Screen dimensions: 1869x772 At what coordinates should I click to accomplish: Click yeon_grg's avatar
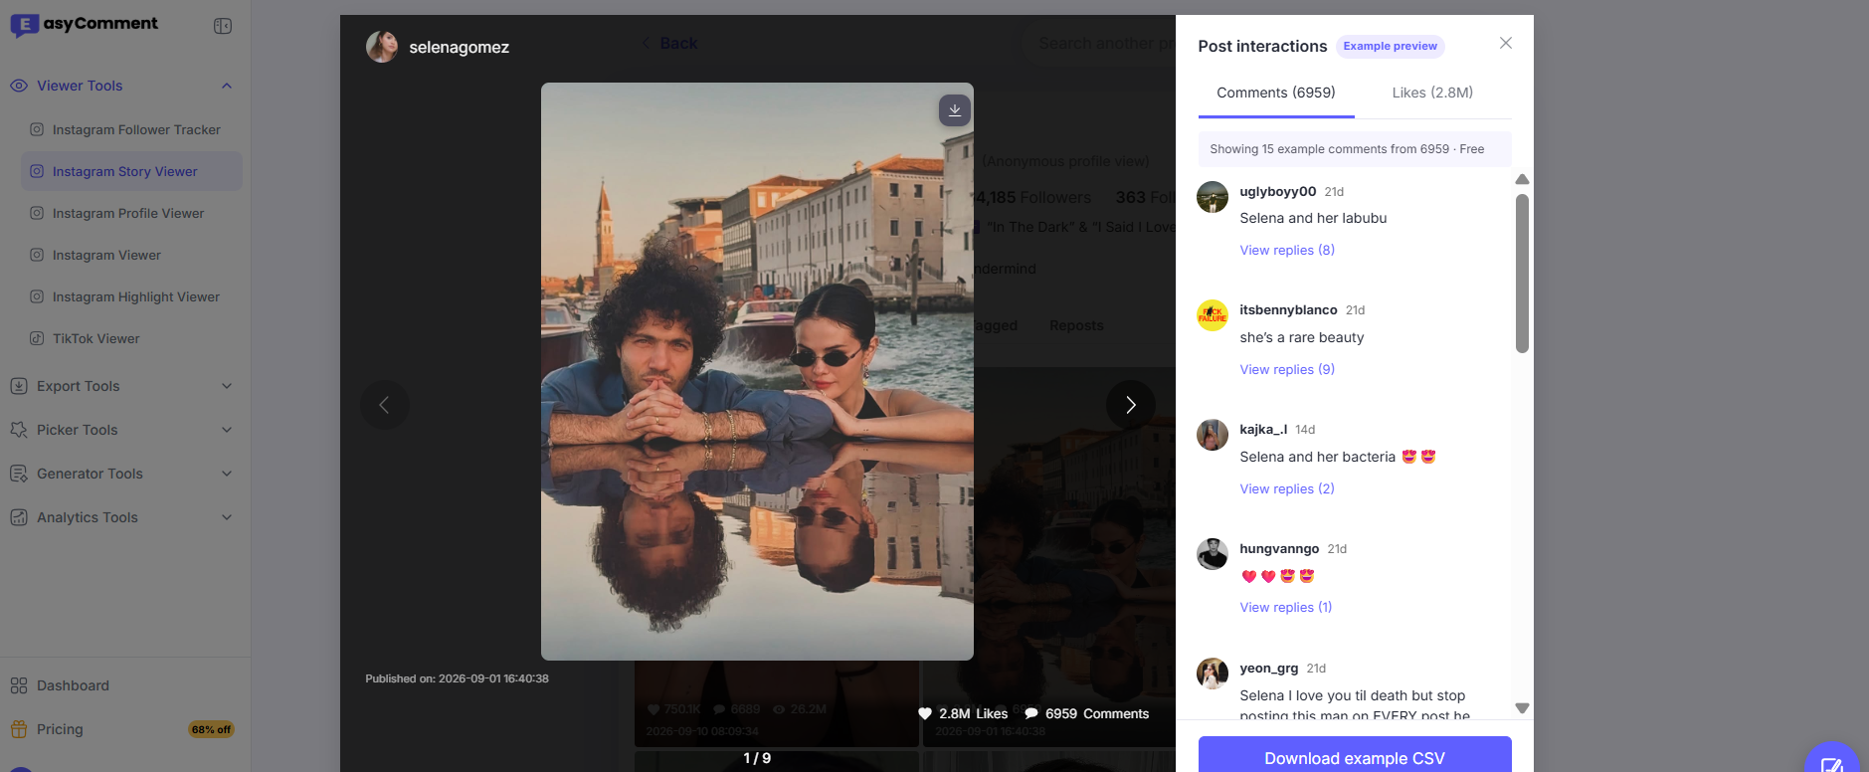click(1213, 674)
